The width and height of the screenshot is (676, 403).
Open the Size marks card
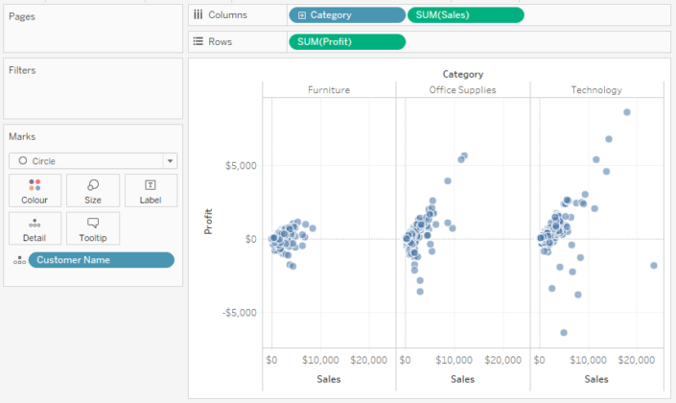(x=93, y=191)
